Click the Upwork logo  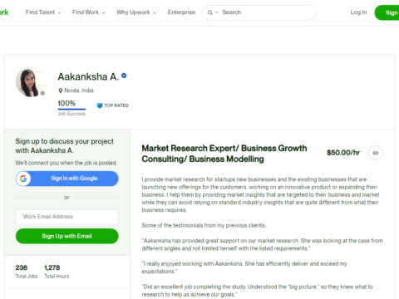[x=4, y=12]
